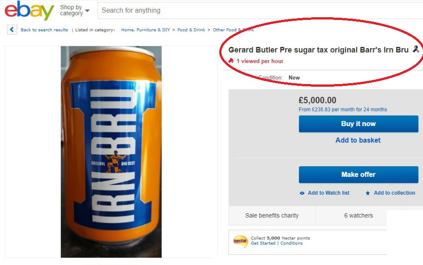The width and height of the screenshot is (423, 265).
Task: Go back to search results
Action: tap(44, 30)
